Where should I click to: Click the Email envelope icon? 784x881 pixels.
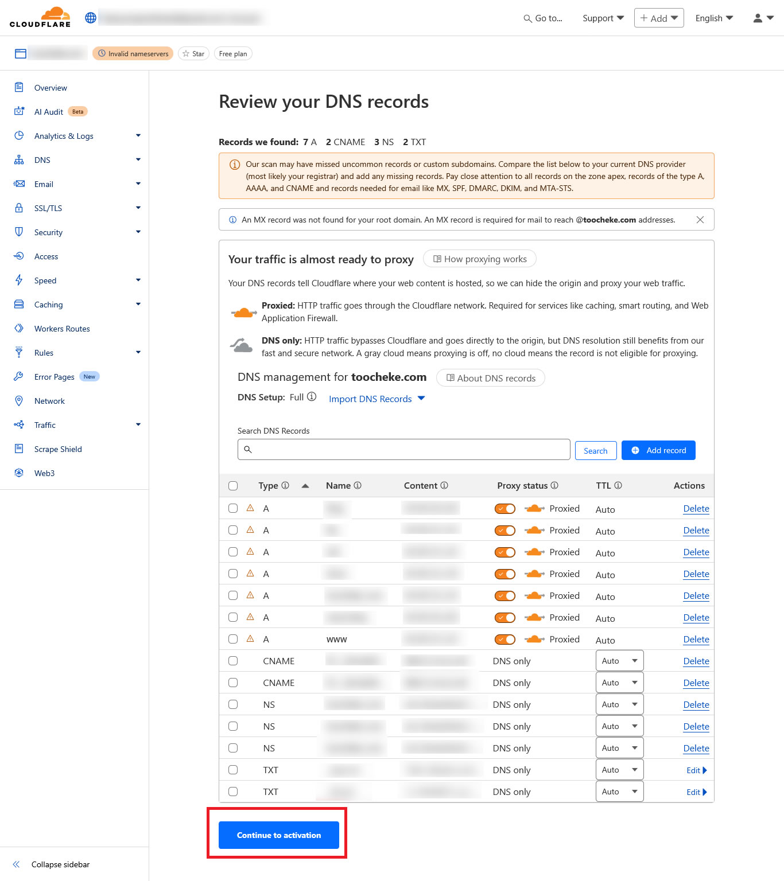19,184
